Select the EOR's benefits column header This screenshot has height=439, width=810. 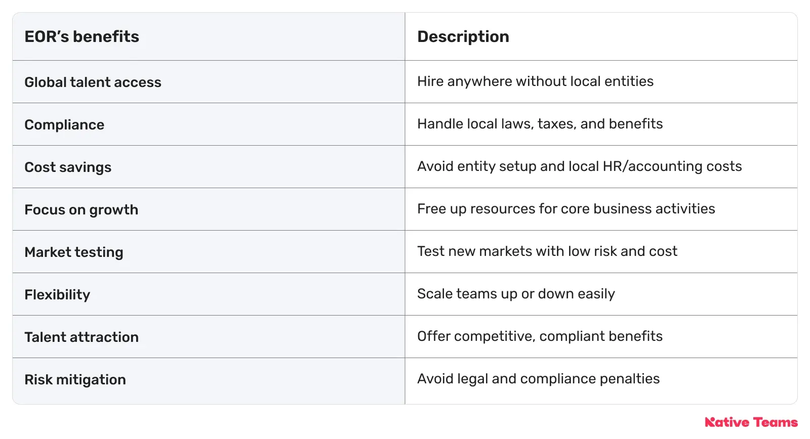82,36
